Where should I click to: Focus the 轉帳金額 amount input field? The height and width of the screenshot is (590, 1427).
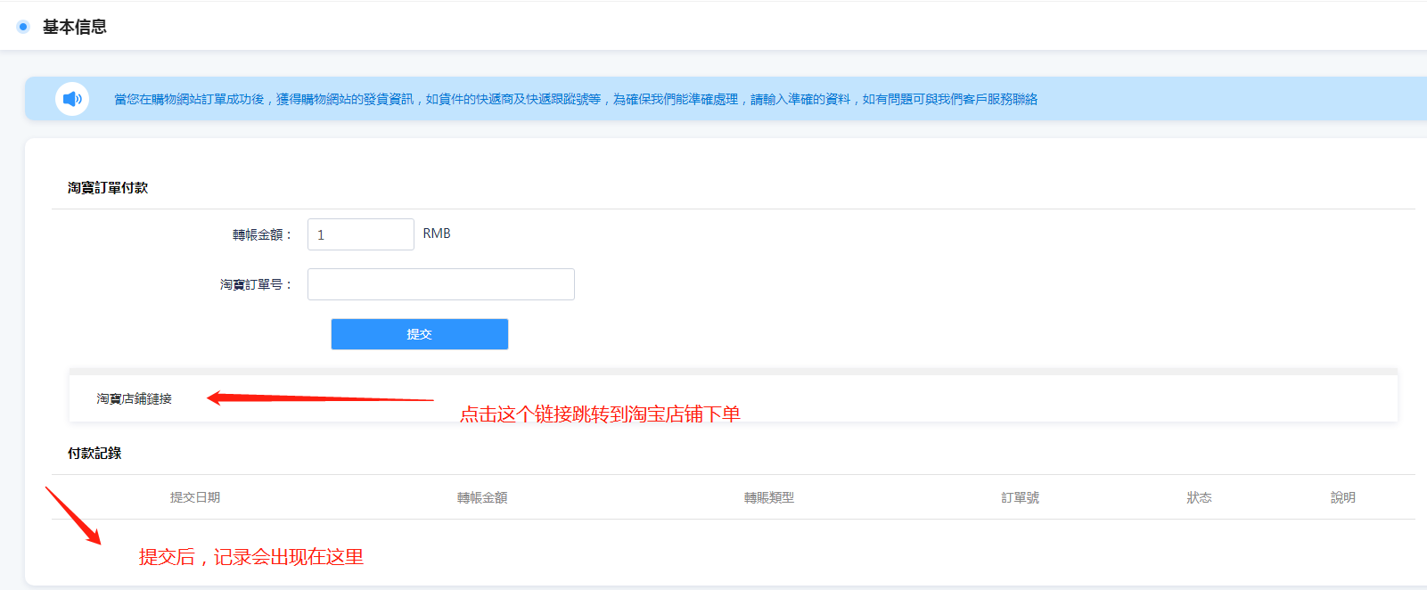pos(360,234)
